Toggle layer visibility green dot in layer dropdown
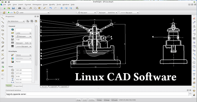 coord(8,13)
